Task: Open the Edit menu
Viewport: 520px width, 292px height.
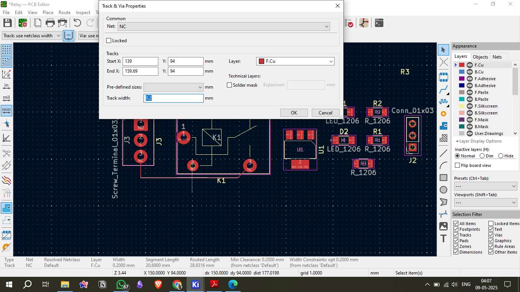Action: coord(19,13)
